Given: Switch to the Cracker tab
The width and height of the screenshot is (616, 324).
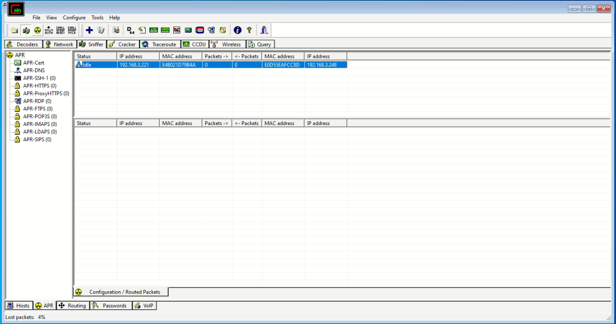Looking at the screenshot, I should pyautogui.click(x=122, y=44).
